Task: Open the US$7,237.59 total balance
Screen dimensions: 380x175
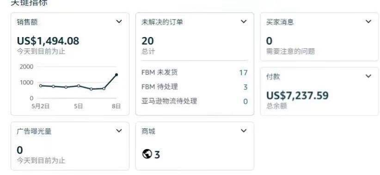Action: point(297,95)
